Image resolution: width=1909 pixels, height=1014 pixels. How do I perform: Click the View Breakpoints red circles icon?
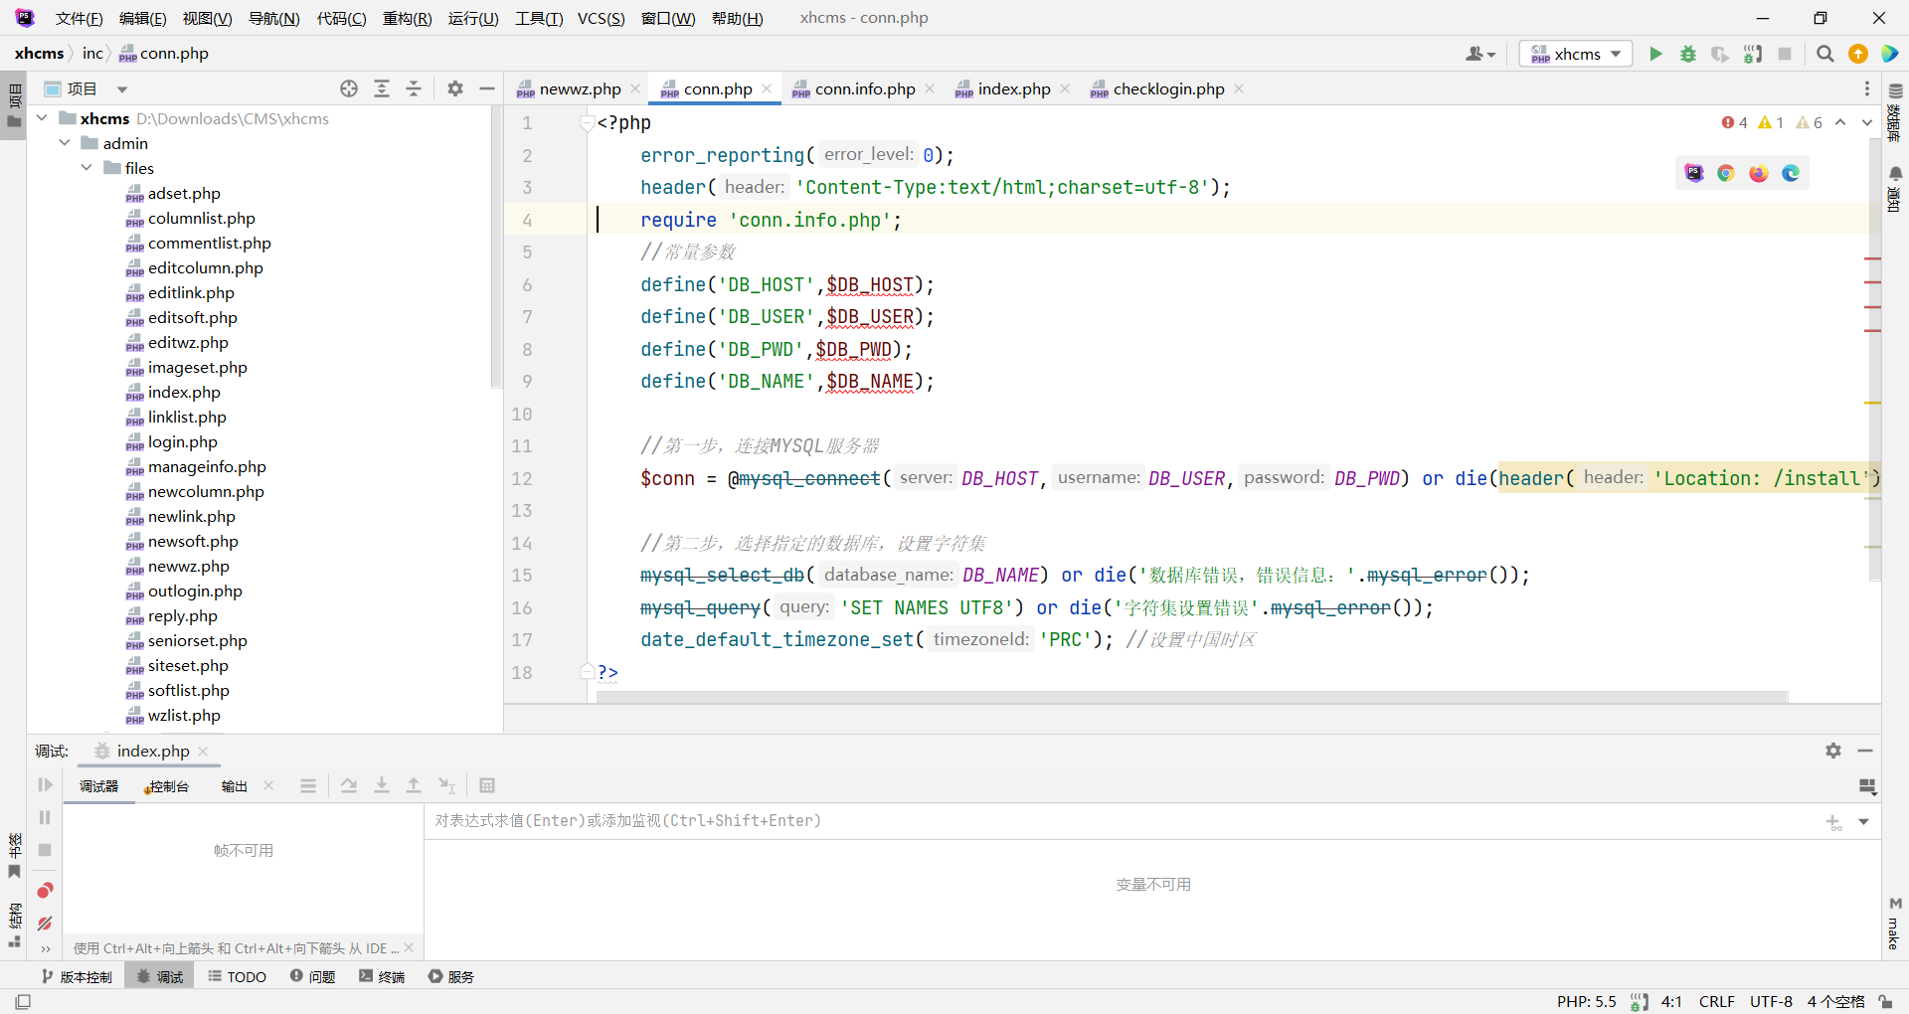(x=45, y=891)
